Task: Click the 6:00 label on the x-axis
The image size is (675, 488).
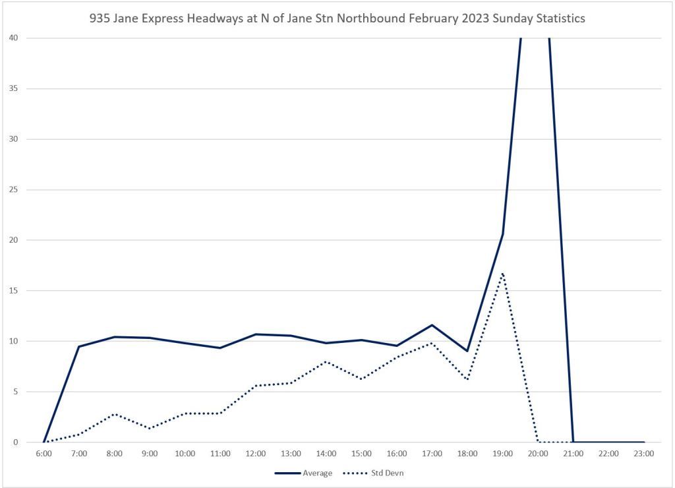Action: [44, 454]
